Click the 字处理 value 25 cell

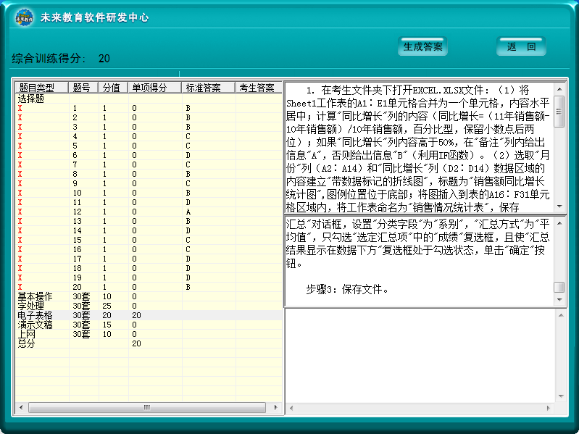107,306
